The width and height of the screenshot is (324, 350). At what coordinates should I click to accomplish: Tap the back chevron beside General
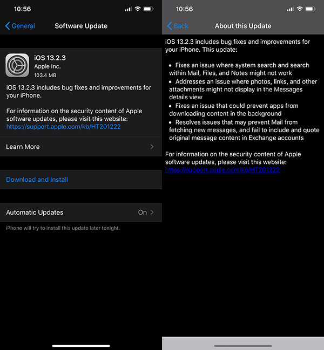tap(8, 26)
